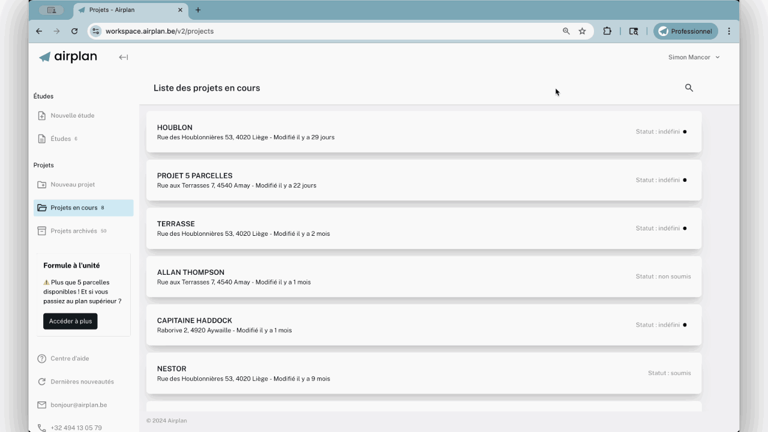768x432 pixels.
Task: Click the 'Formule à l'unité' card title
Action: pyautogui.click(x=71, y=265)
